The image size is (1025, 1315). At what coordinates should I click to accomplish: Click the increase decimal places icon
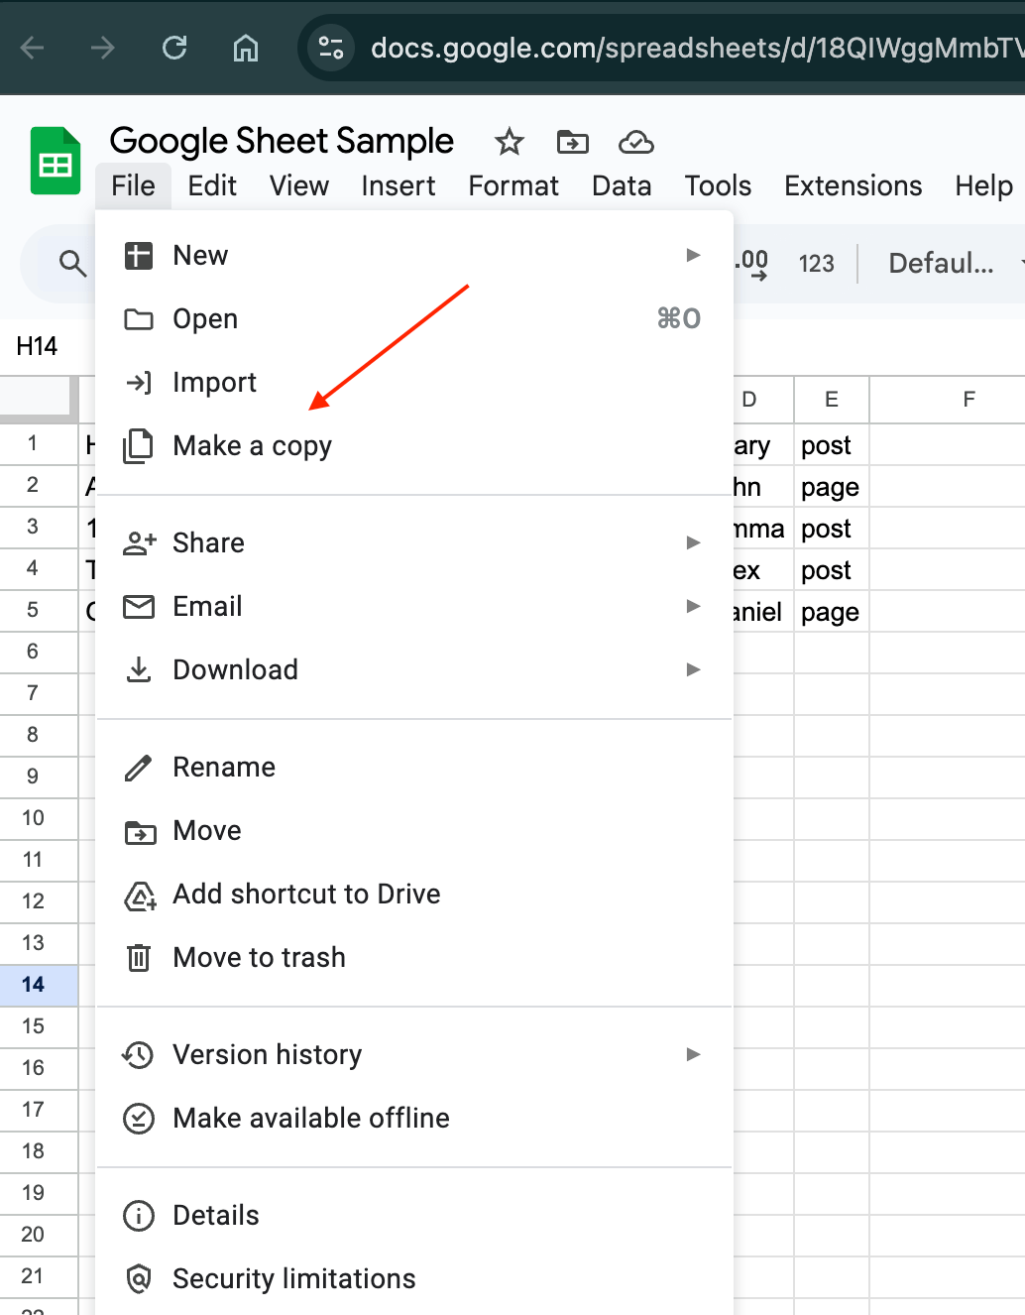[752, 264]
